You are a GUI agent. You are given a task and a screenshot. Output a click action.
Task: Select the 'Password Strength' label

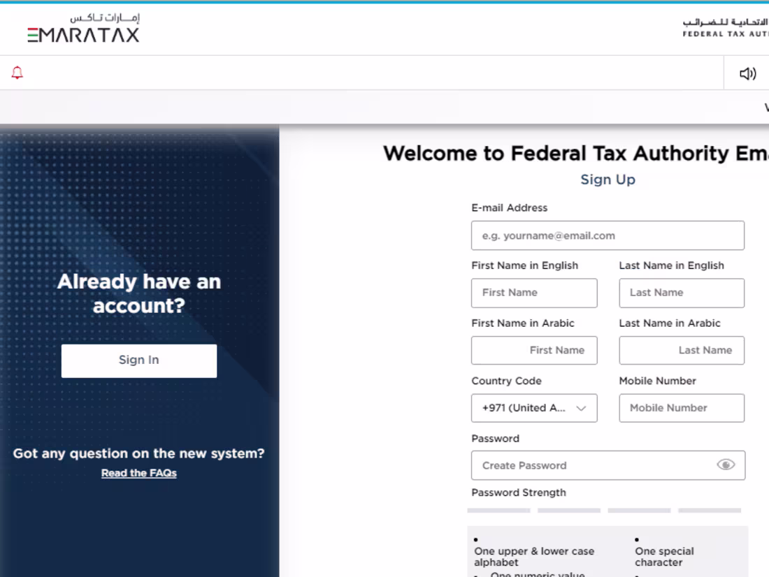pyautogui.click(x=519, y=492)
